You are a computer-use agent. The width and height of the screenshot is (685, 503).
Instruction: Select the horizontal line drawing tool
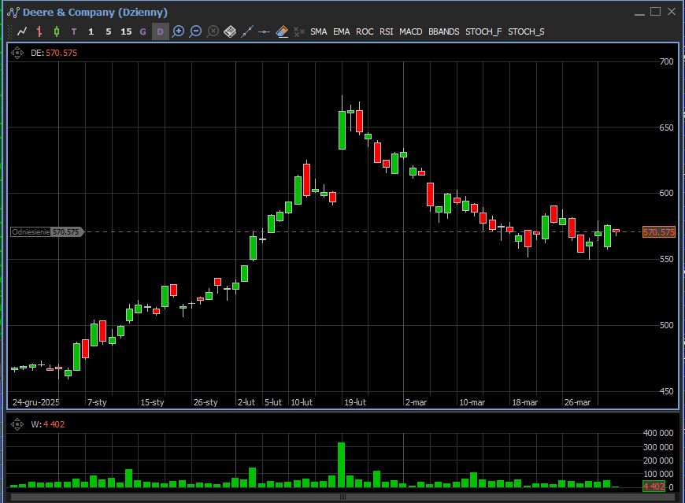265,31
